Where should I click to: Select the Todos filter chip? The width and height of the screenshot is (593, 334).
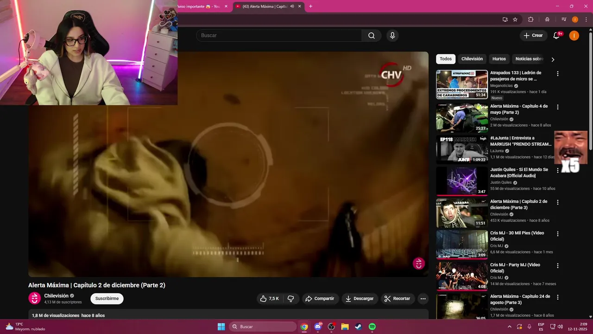(446, 59)
